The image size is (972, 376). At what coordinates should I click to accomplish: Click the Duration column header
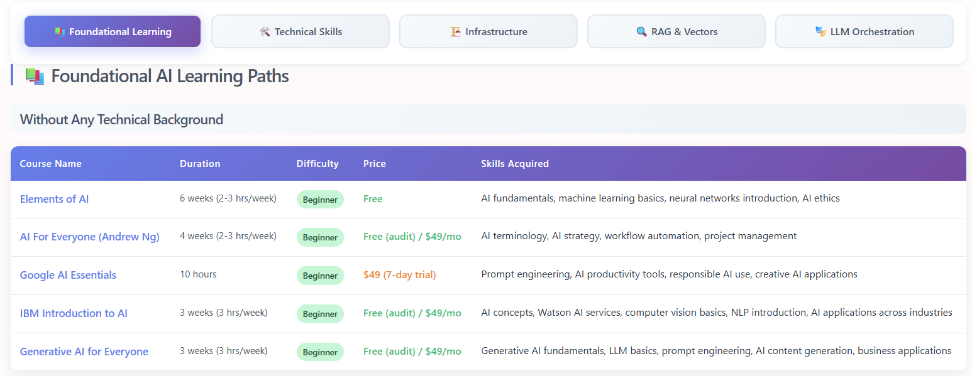[200, 164]
